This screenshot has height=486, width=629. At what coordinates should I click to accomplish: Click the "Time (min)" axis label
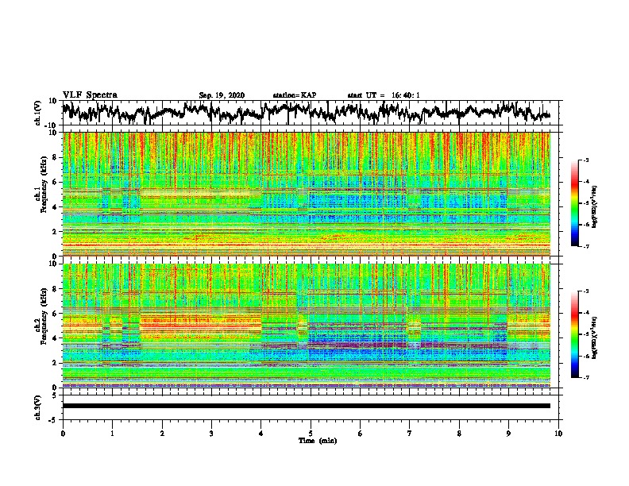318,441
